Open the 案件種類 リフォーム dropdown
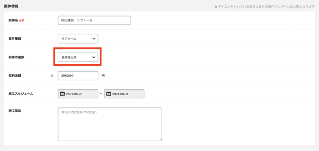Screen dimensions: 319x151 pos(78,39)
